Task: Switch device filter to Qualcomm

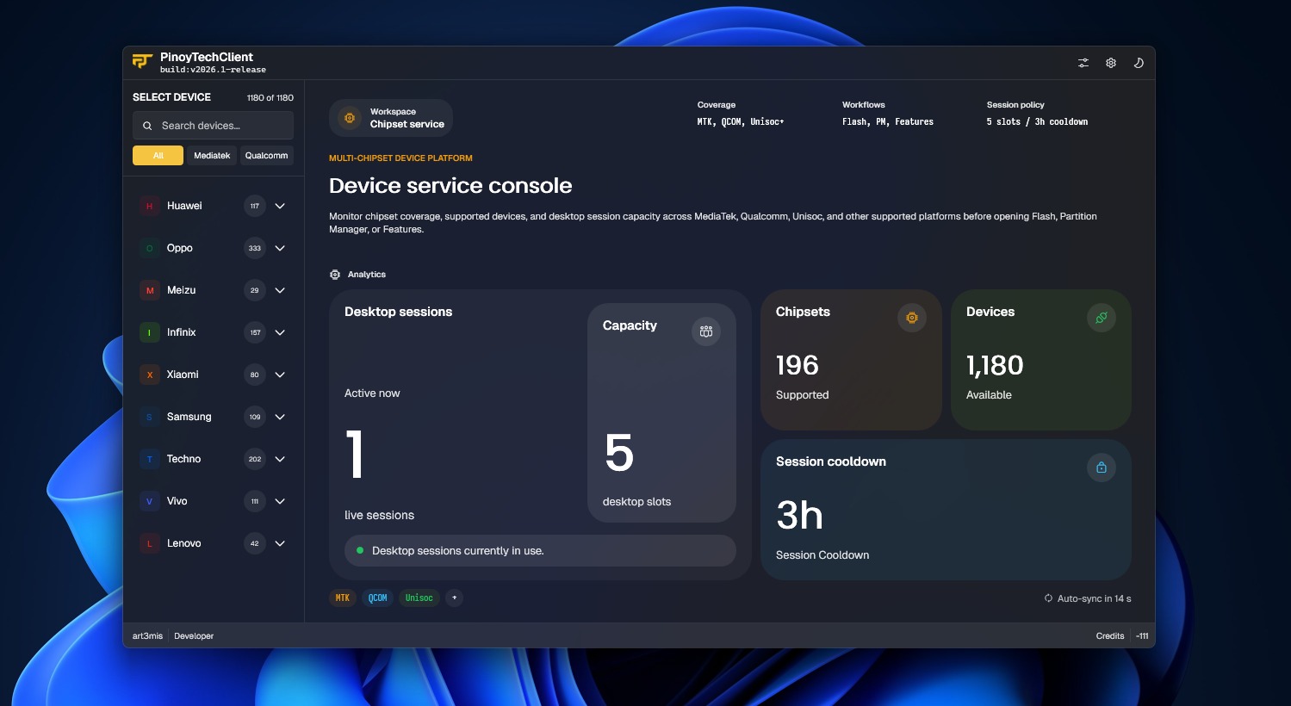Action: pyautogui.click(x=266, y=156)
